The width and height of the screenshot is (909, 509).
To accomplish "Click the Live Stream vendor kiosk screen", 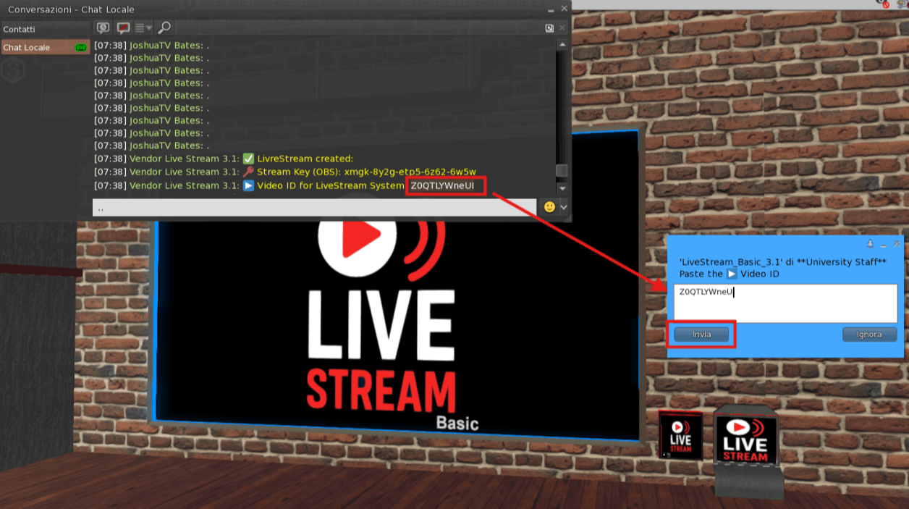I will point(745,439).
